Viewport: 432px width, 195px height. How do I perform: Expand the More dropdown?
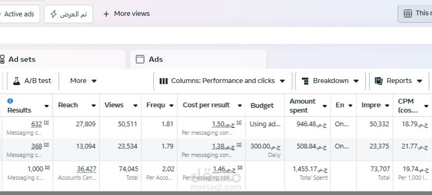click(x=83, y=81)
